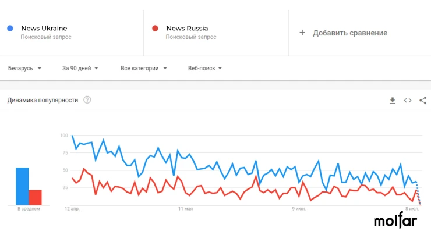Edit the News Russia search term

click(x=187, y=29)
